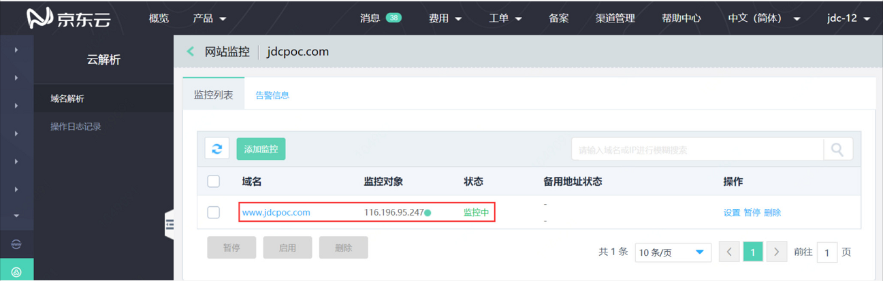Screen dimensions: 883x281
Task: Click 删除 link in the row's operations
Action: 772,212
